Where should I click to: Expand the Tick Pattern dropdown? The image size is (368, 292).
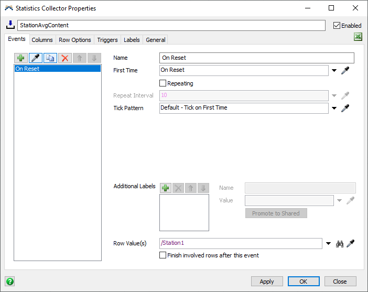coord(334,109)
